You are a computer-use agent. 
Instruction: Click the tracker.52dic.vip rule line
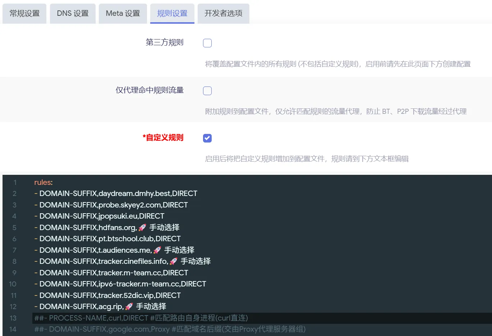107,295
